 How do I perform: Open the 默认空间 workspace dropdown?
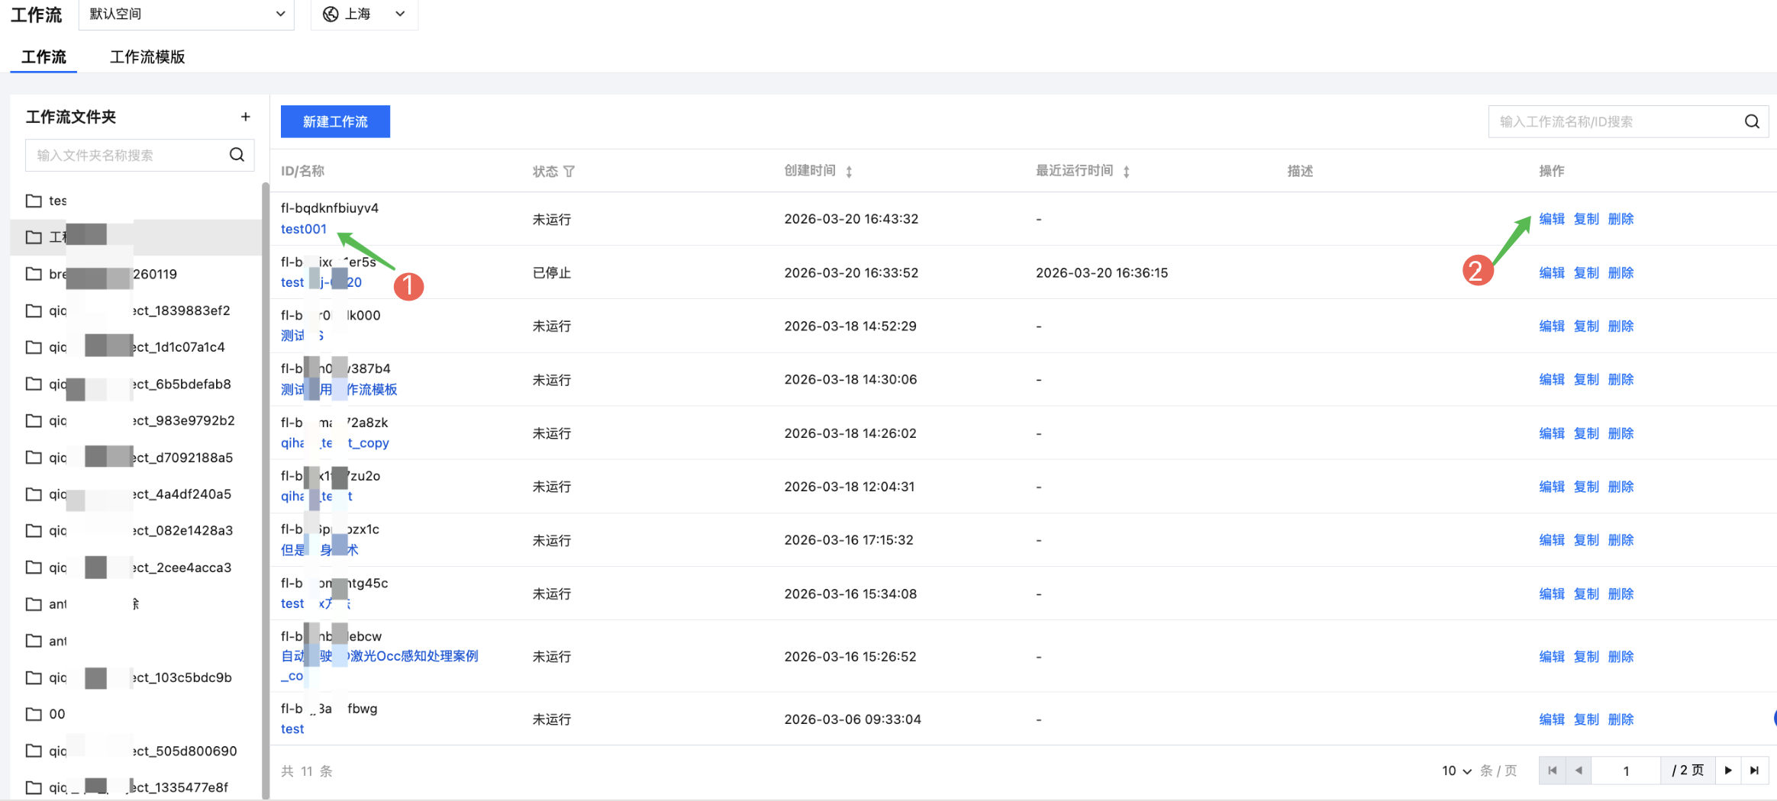coord(186,14)
